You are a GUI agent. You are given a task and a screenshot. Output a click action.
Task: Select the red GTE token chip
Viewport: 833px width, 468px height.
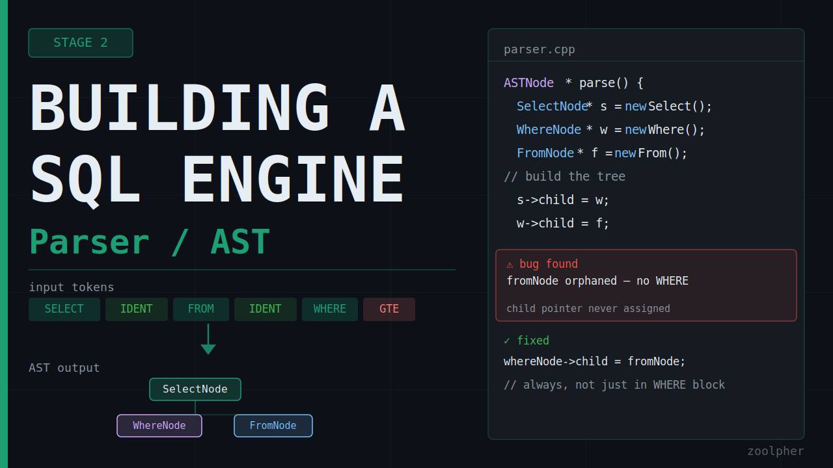[389, 309]
